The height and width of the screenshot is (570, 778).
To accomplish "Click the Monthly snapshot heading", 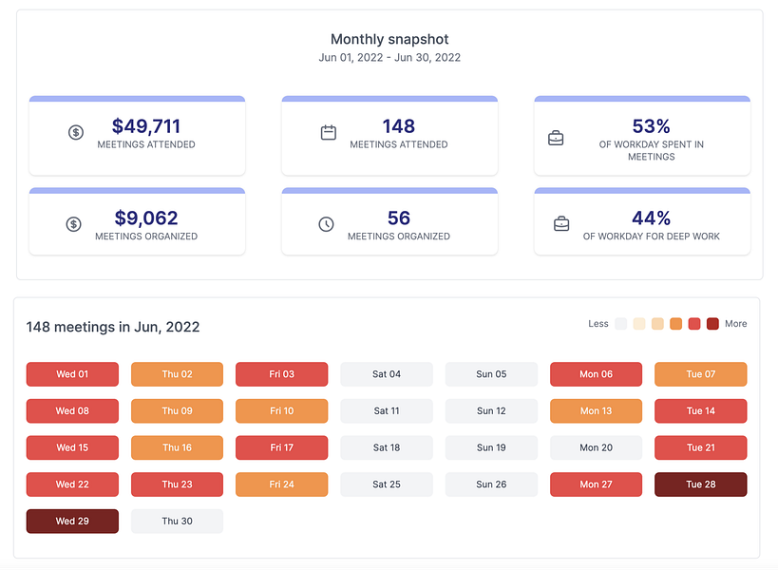I will tap(389, 39).
